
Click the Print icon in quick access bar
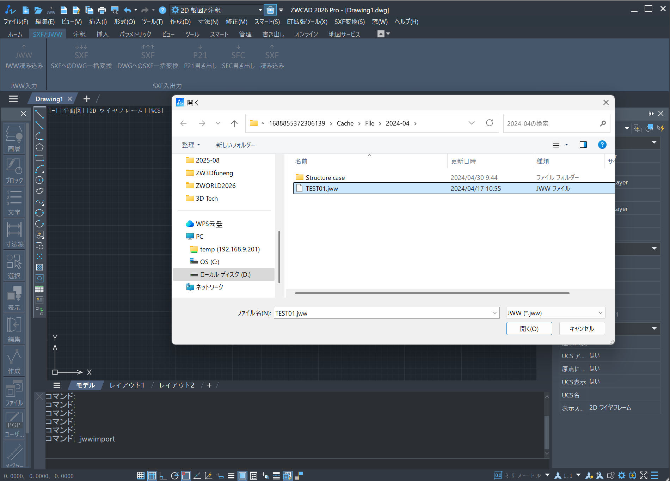pyautogui.click(x=102, y=10)
